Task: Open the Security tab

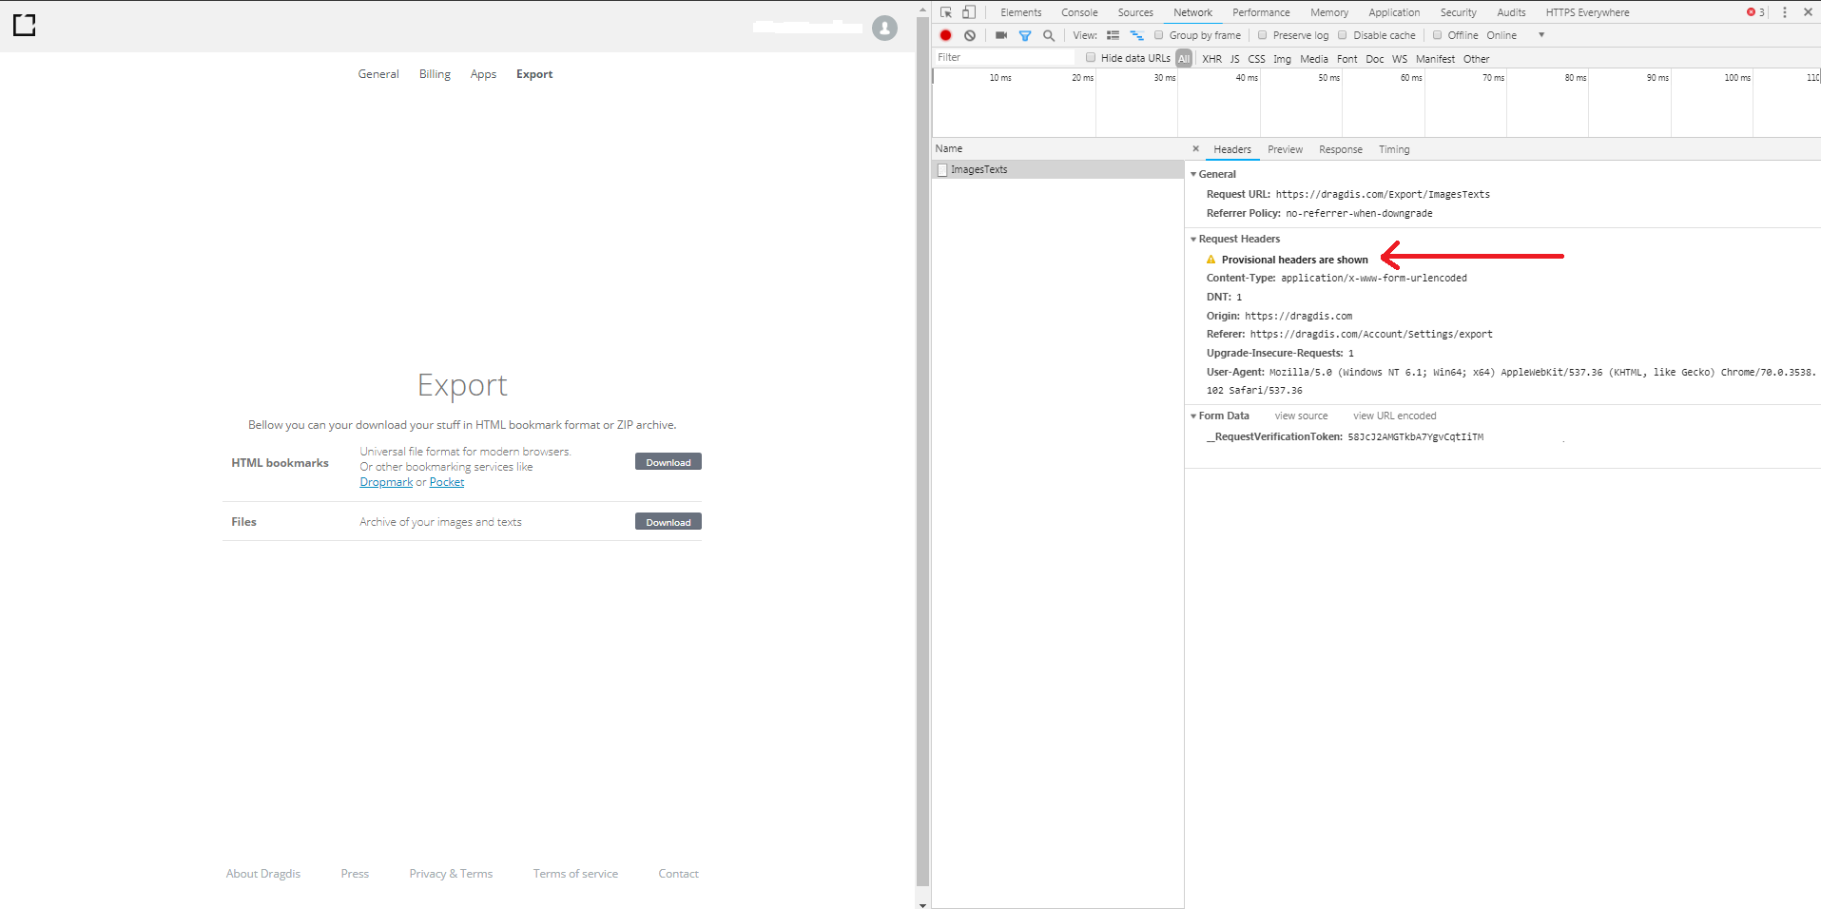Action: [1458, 12]
